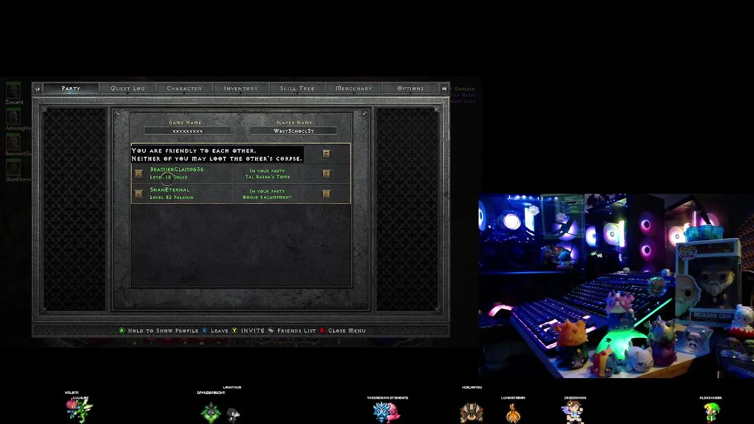754x424 pixels.
Task: Click the Leave party prompt
Action: point(220,331)
